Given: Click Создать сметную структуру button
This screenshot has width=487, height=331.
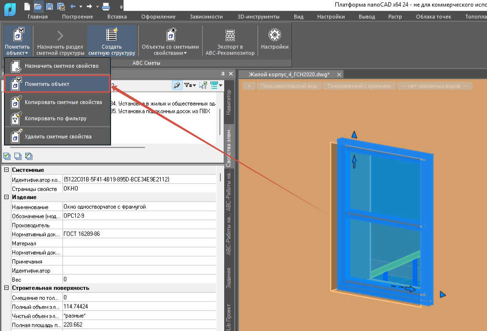Looking at the screenshot, I should (112, 42).
